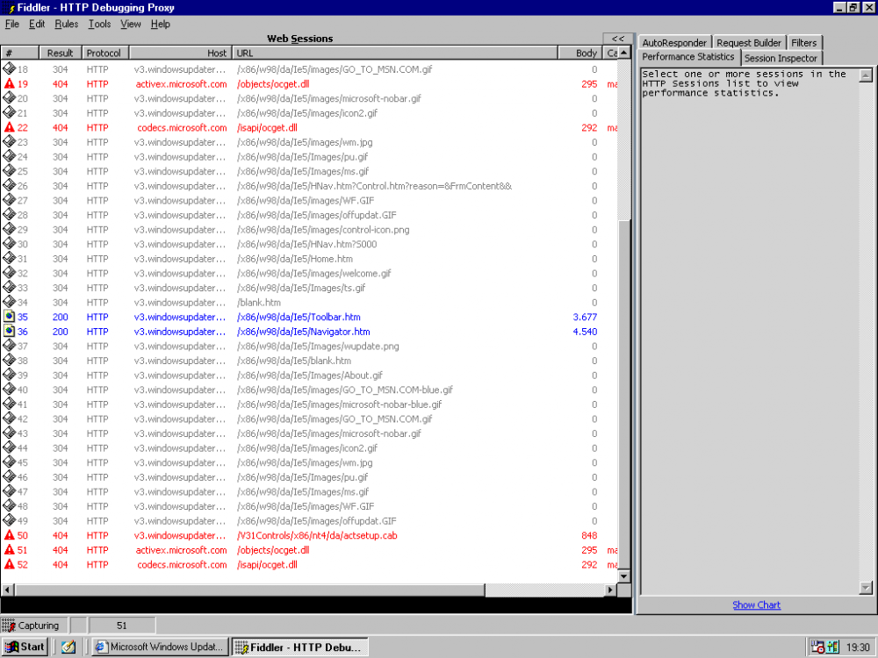The image size is (878, 658).
Task: Click the network tray icon near the clock
Action: (833, 647)
